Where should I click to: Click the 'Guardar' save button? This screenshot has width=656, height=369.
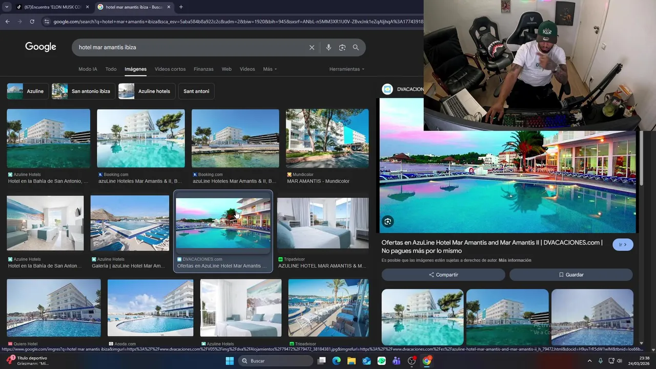(x=571, y=275)
